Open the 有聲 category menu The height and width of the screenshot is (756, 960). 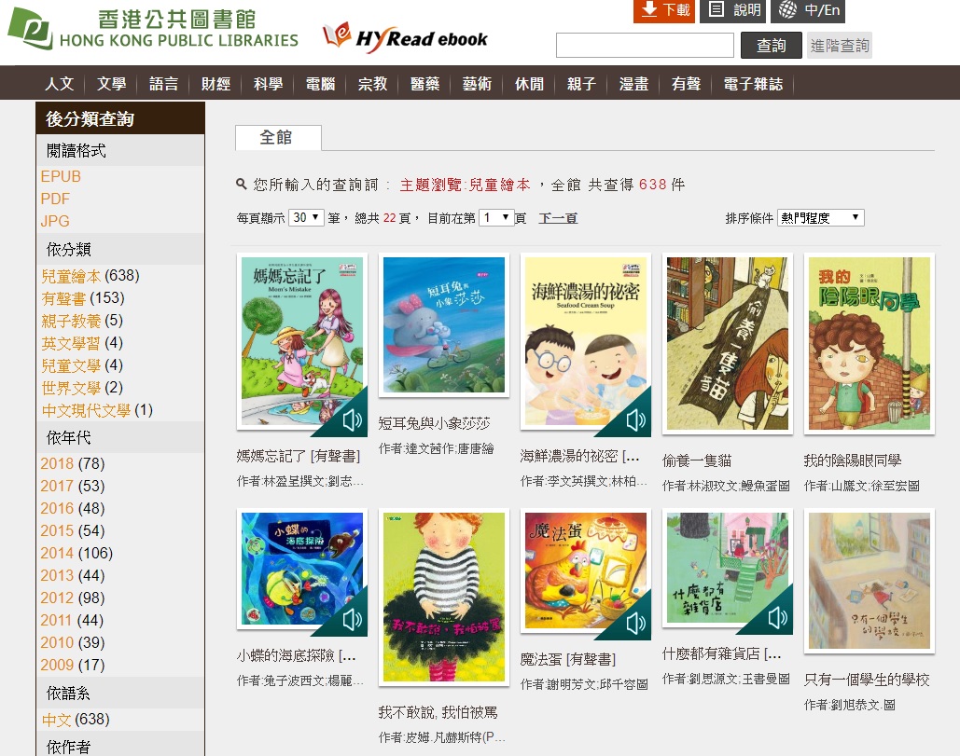(686, 83)
